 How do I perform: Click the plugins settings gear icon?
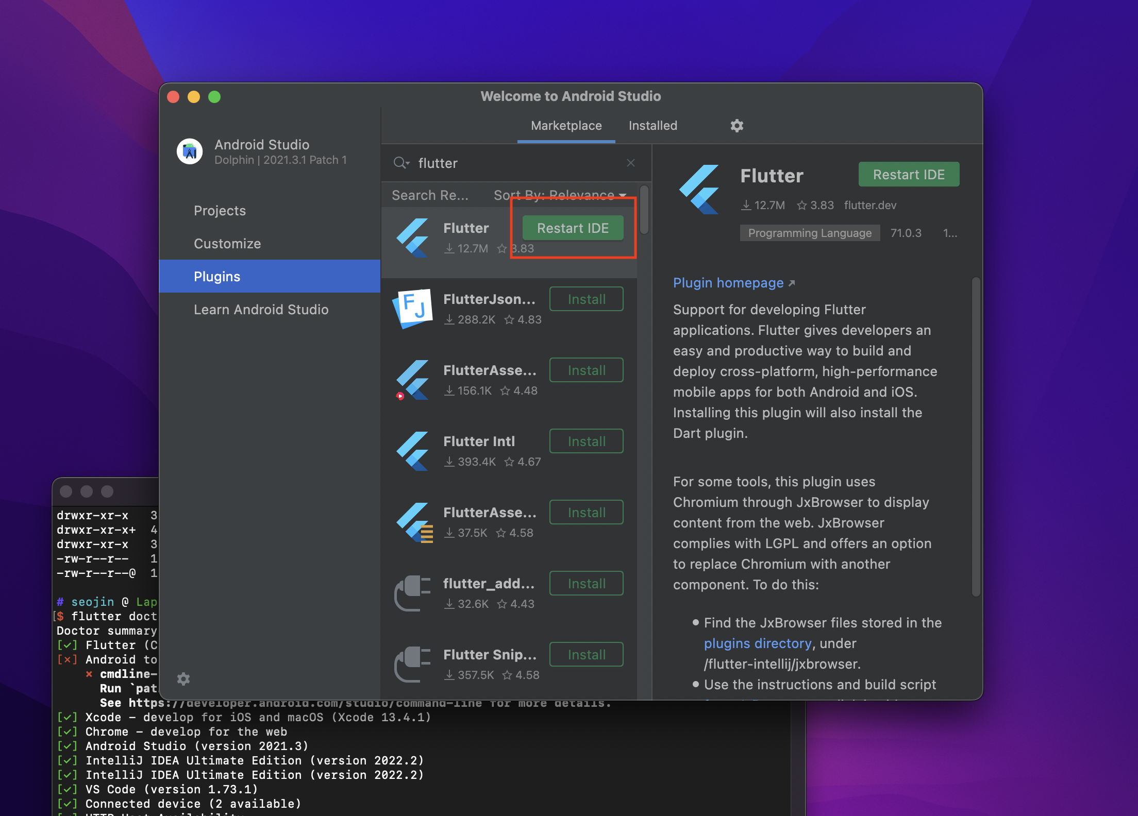click(x=737, y=126)
